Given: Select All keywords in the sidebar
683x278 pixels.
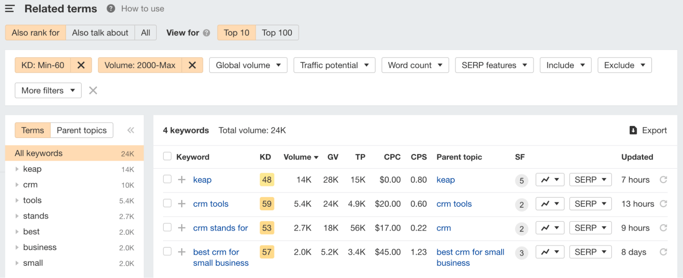Looking at the screenshot, I should pos(74,153).
